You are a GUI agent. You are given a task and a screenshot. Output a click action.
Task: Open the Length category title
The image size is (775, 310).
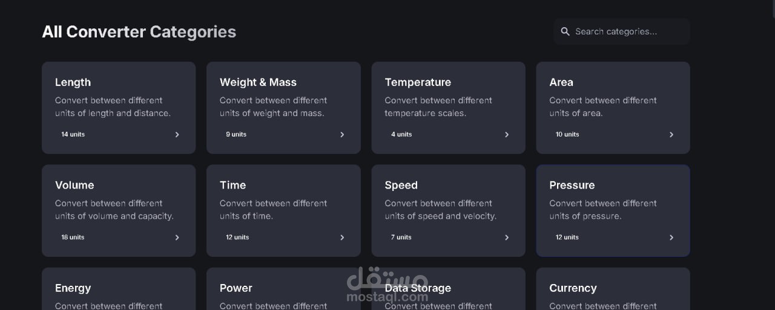pos(73,82)
